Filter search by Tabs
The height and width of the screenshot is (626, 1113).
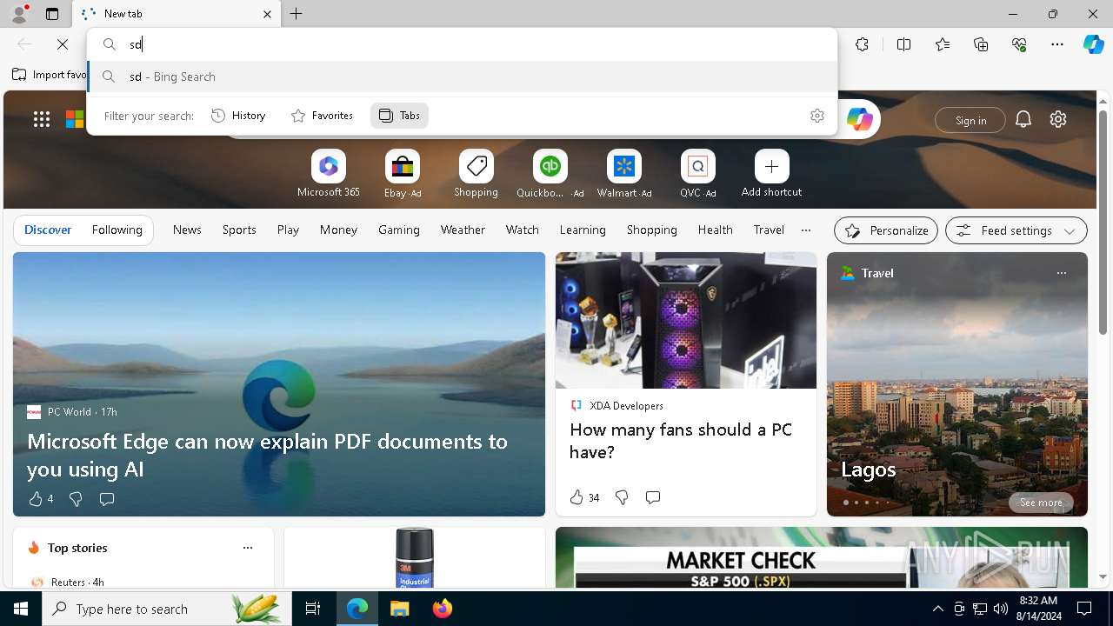[x=399, y=116]
